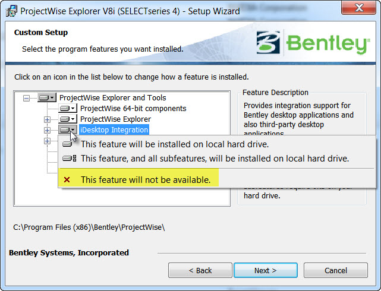Image resolution: width=381 pixels, height=291 pixels.
Task: Expand the tree node below iDesktop Integration
Action: click(47, 141)
